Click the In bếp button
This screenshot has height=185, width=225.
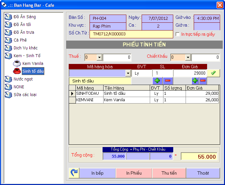tap(97, 173)
